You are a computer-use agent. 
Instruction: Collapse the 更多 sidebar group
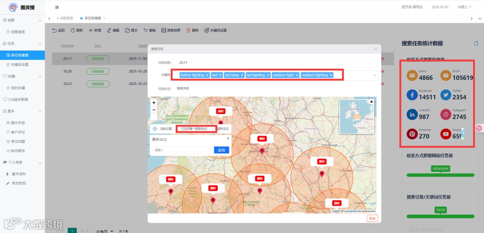coord(40,111)
